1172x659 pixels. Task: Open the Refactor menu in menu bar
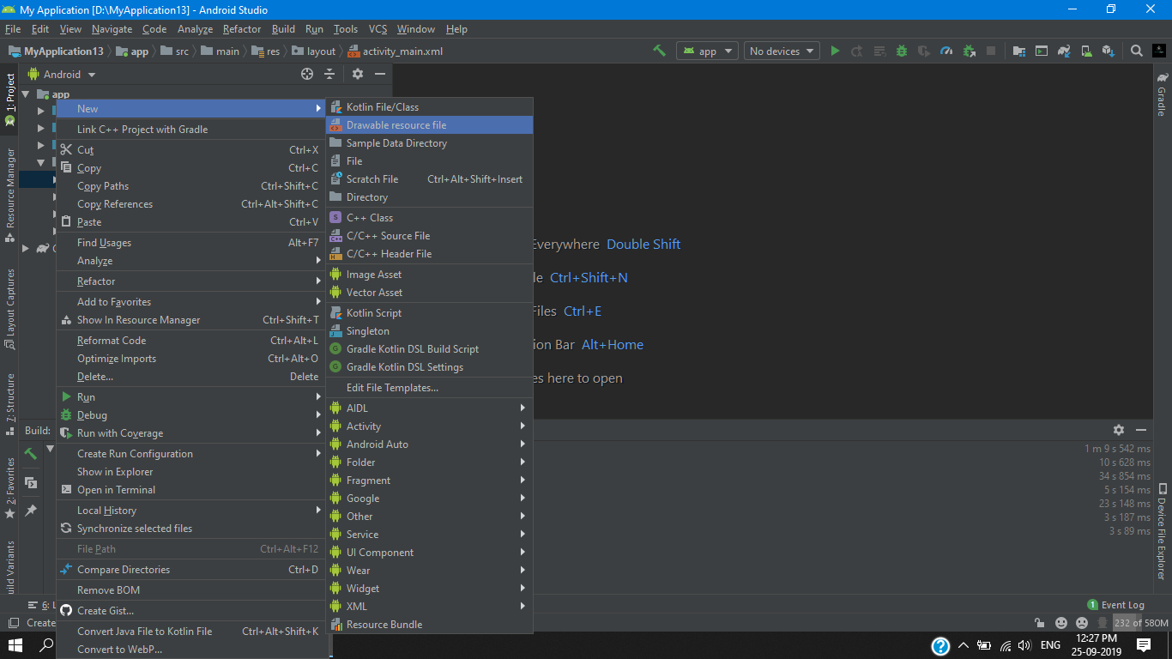pos(241,29)
